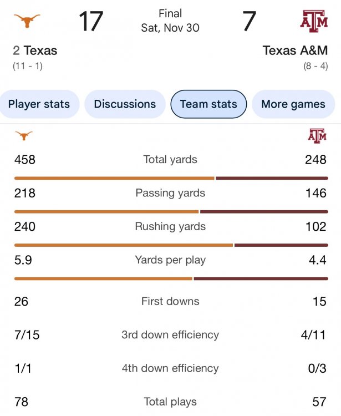Click the Total plays stat label
The height and width of the screenshot is (416, 341).
[170, 402]
